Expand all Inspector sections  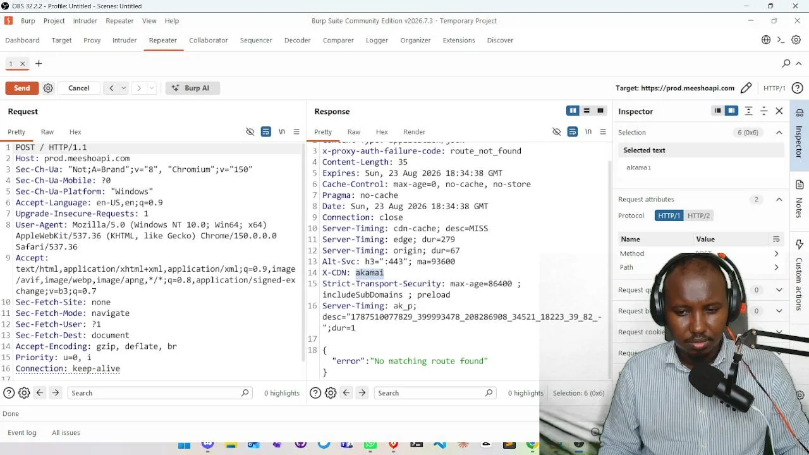[749, 111]
